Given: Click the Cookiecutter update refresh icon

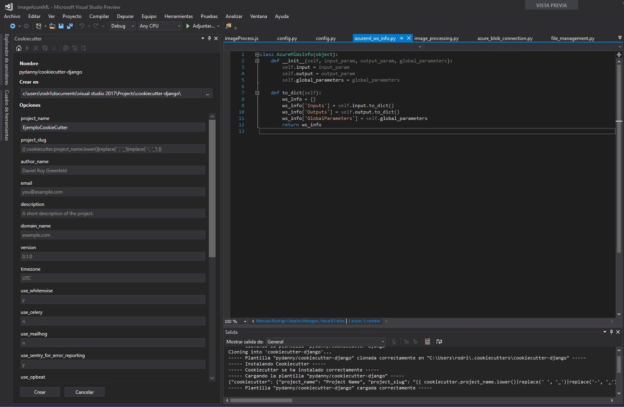Looking at the screenshot, I should (45, 48).
